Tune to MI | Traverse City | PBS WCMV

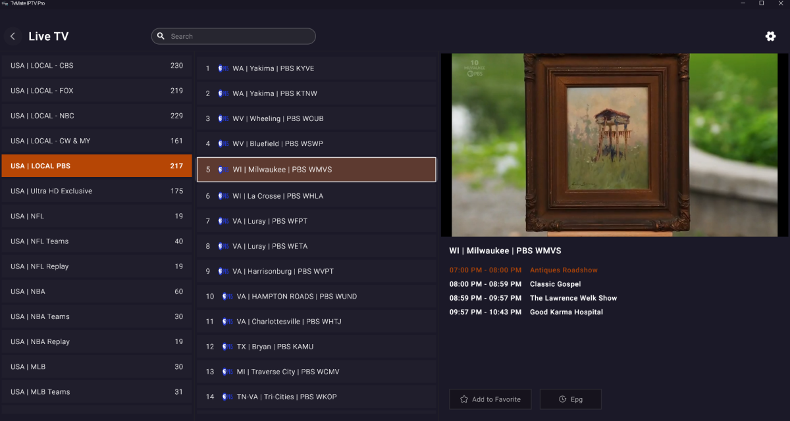click(x=316, y=372)
